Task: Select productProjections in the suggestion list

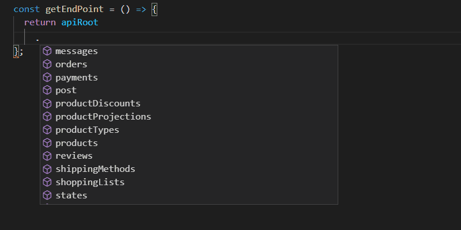Action: pos(103,117)
